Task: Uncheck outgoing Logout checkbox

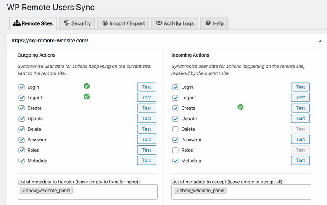Action: point(22,98)
